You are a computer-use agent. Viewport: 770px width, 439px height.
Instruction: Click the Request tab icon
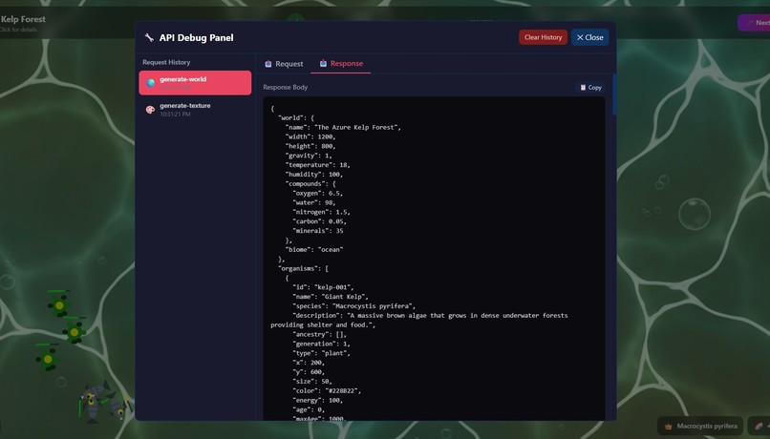(268, 64)
